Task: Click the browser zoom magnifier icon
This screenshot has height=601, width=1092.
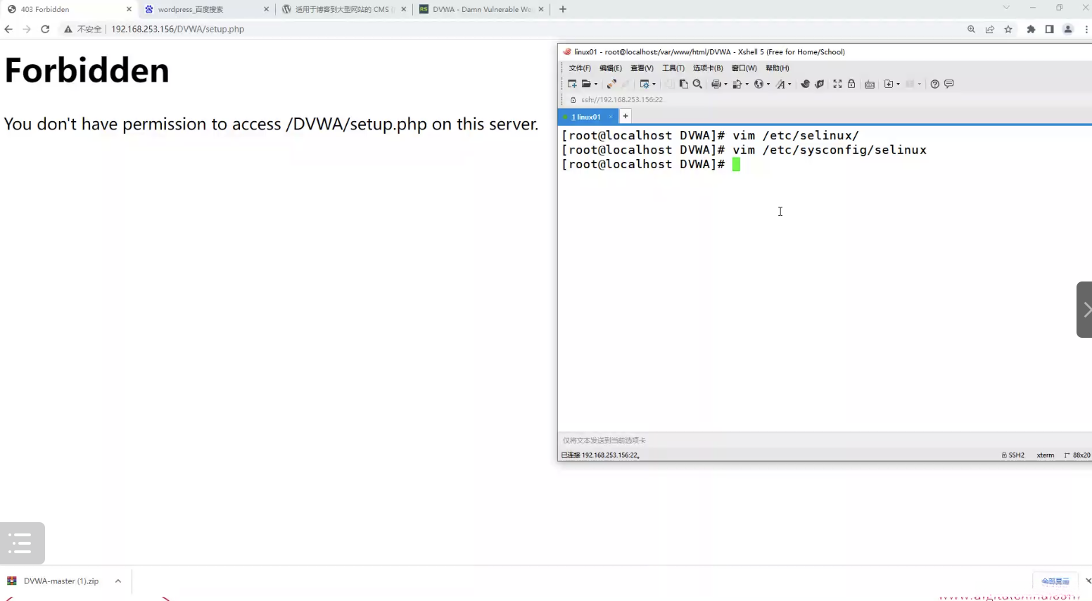Action: (x=971, y=29)
